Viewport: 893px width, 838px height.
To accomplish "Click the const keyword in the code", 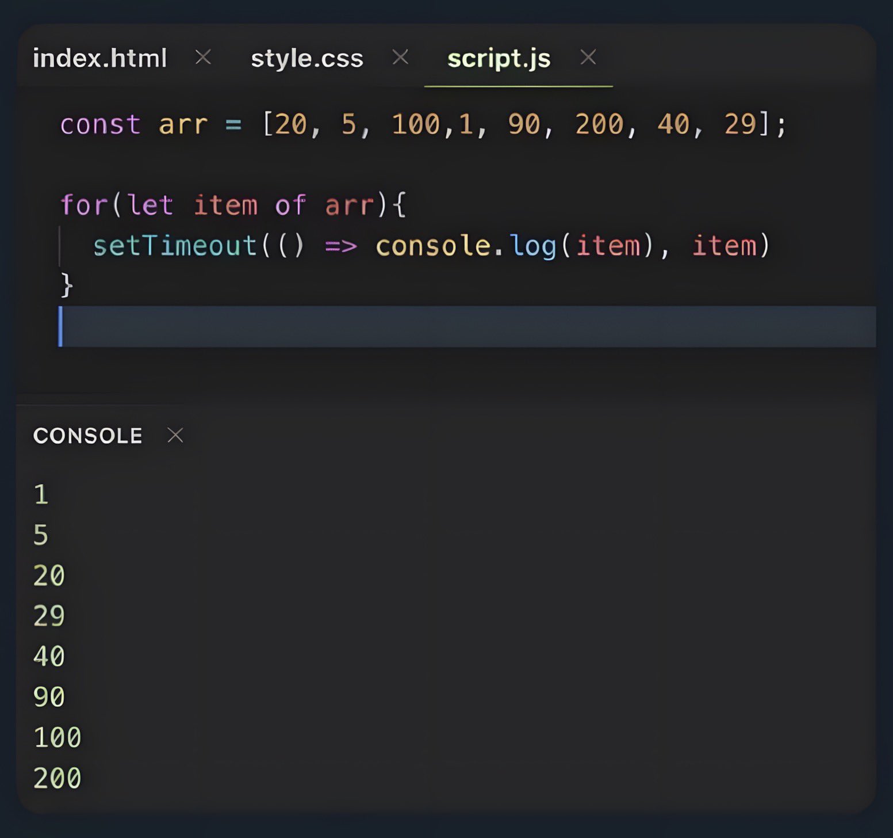I will (100, 124).
